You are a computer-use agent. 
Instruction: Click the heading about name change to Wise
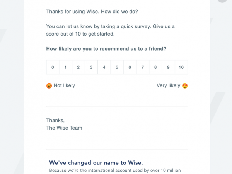pos(99,162)
